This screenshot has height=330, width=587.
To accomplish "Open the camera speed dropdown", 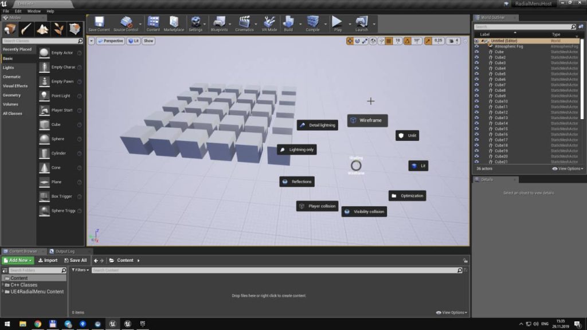I will [x=453, y=41].
